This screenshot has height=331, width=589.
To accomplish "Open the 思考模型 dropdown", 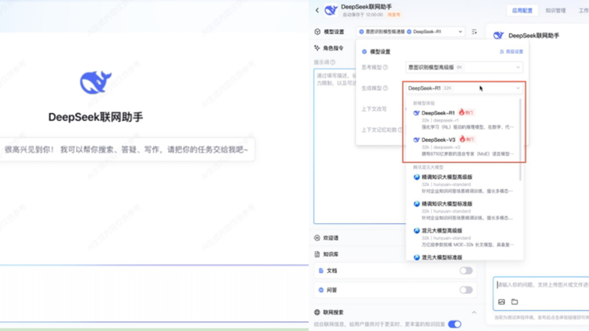I will click(464, 67).
